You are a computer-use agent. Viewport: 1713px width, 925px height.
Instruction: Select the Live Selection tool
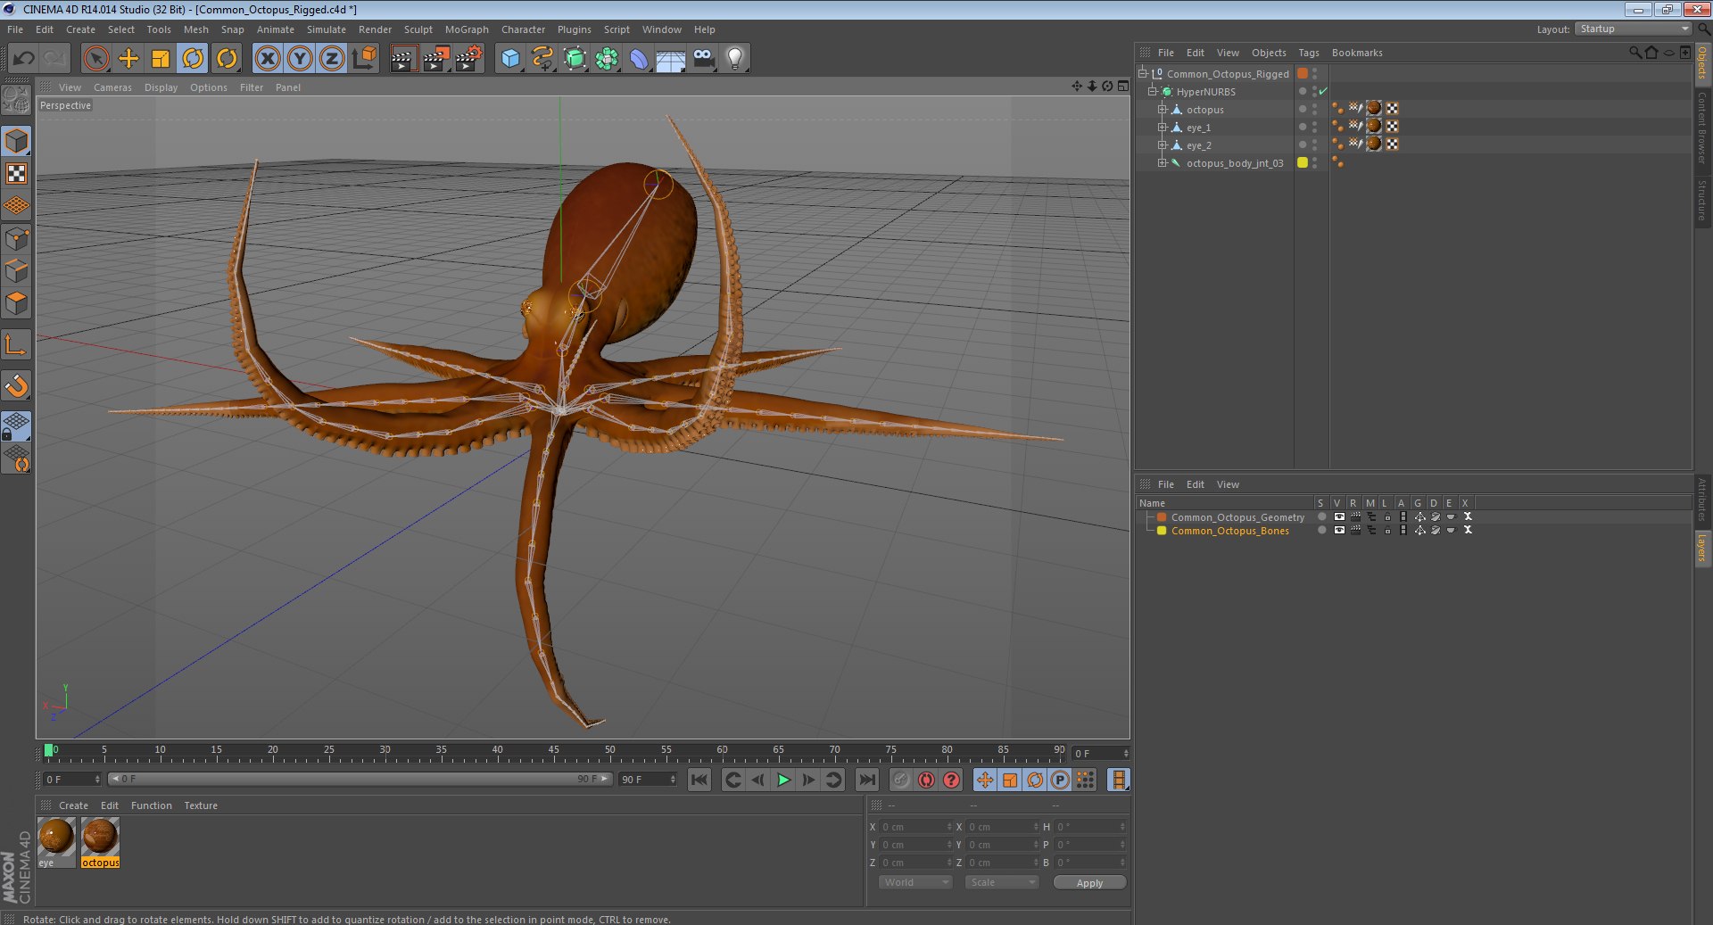point(95,59)
